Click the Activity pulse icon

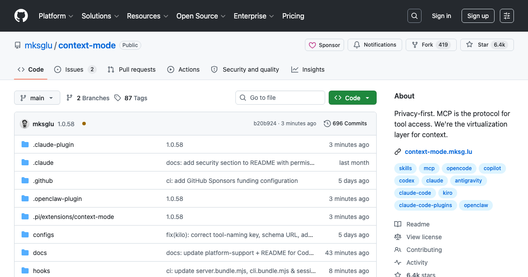(x=398, y=262)
